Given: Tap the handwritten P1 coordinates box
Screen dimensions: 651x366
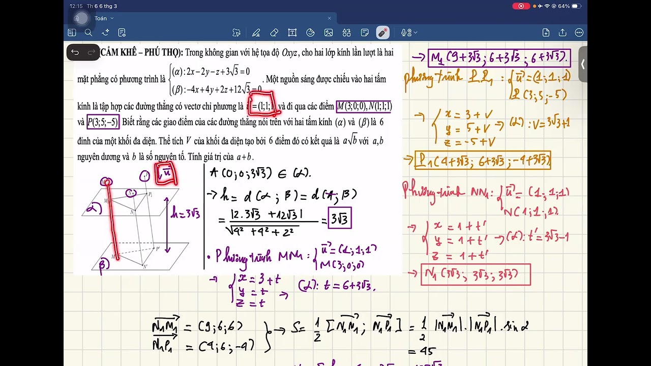Looking at the screenshot, I should (483, 161).
